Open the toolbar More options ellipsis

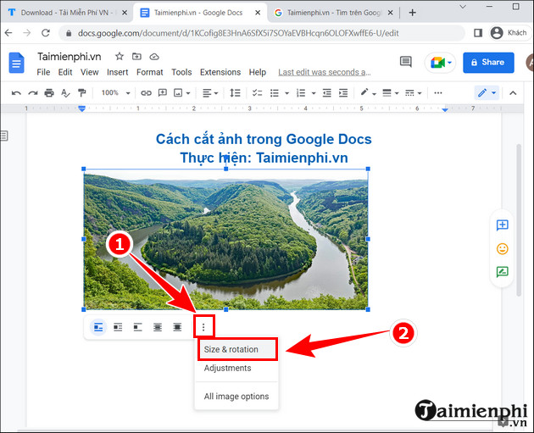[x=438, y=93]
